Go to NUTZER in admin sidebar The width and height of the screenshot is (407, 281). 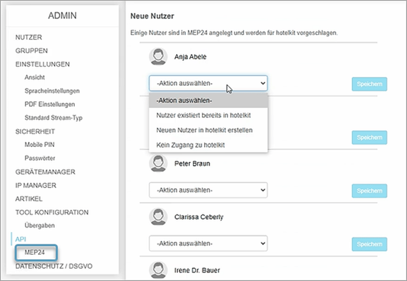tap(29, 38)
